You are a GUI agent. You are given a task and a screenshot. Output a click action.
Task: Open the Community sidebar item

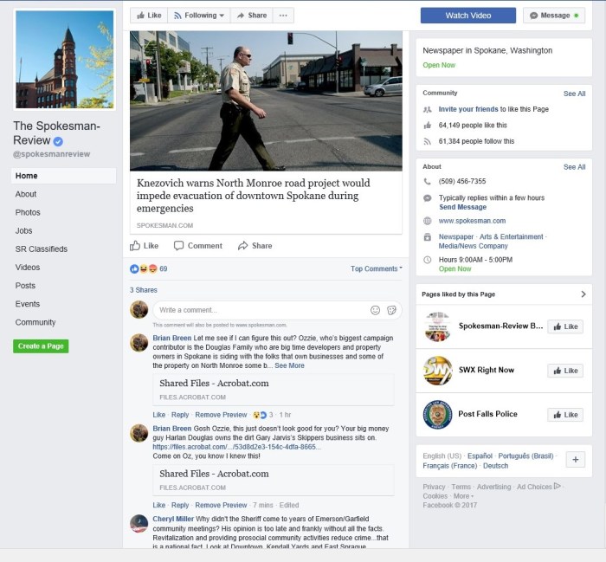coord(35,322)
